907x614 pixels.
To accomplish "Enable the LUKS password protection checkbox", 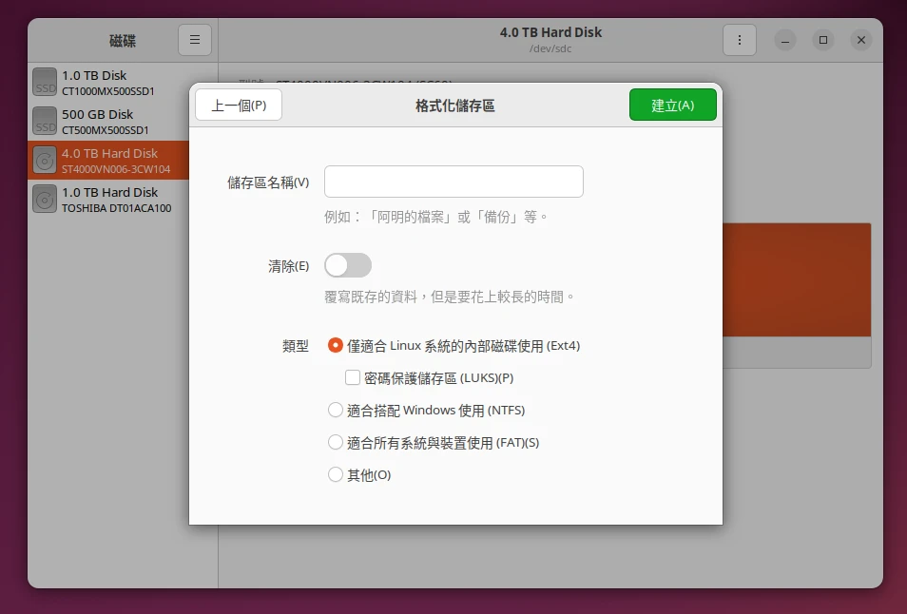I will click(353, 378).
